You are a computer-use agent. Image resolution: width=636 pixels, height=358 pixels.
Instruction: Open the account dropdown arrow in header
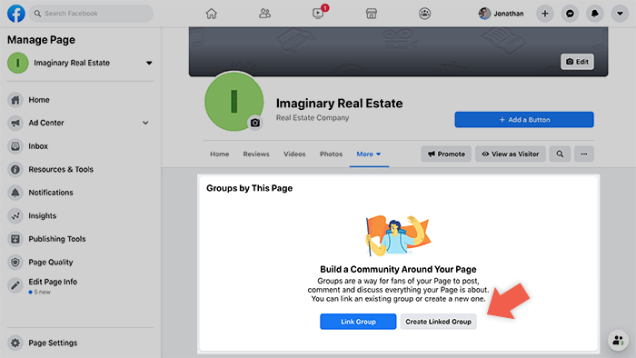click(x=620, y=14)
